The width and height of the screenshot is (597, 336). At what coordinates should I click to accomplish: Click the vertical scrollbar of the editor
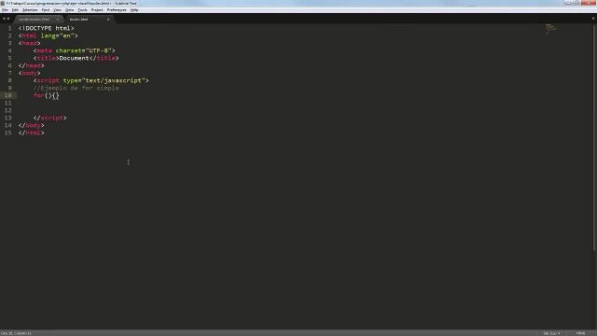point(595,137)
